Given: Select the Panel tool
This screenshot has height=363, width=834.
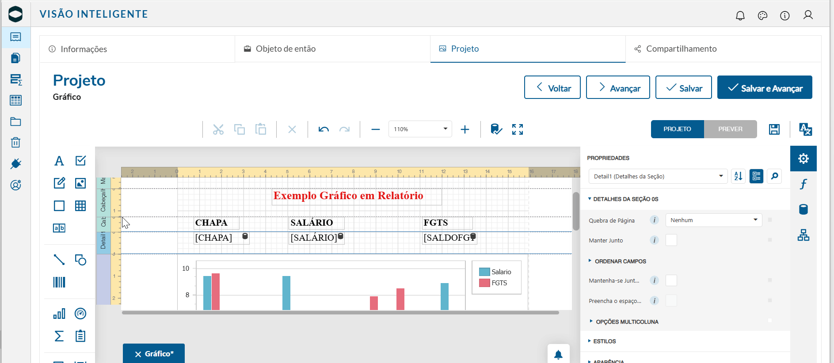Looking at the screenshot, I should 59,205.
